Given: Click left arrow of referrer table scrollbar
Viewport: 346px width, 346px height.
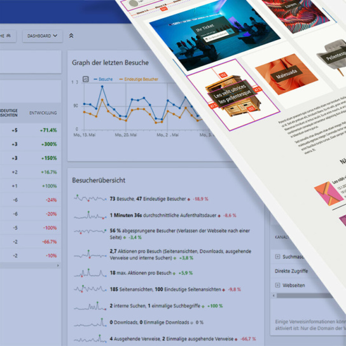Looking at the screenshot, I should 273,296.
